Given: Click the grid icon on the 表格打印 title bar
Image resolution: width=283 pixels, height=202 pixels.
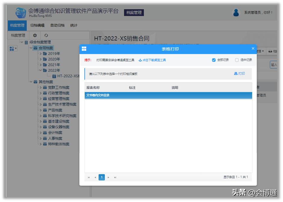Looking at the screenshot, I should pos(85,49).
